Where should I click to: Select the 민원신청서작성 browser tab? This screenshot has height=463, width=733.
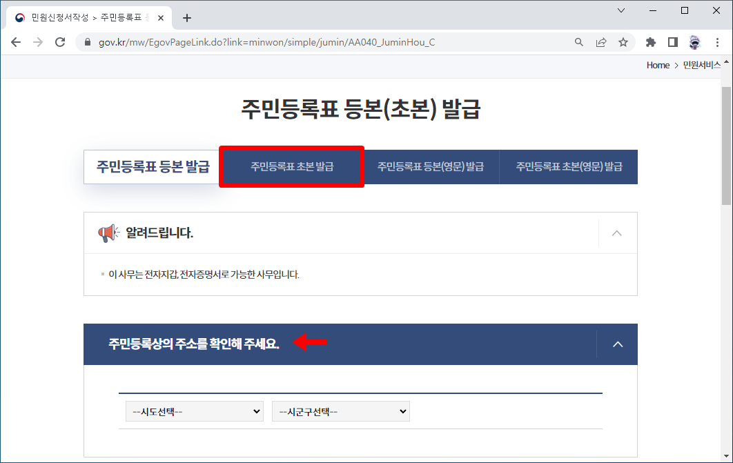pos(89,18)
